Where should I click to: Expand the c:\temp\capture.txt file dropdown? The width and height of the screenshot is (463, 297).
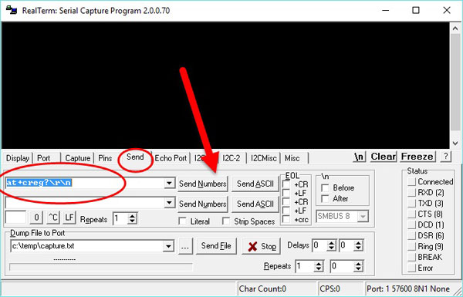(x=168, y=246)
